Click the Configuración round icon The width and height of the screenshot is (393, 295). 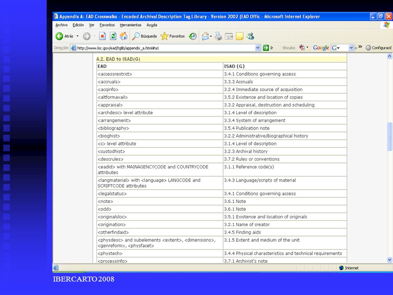click(368, 48)
